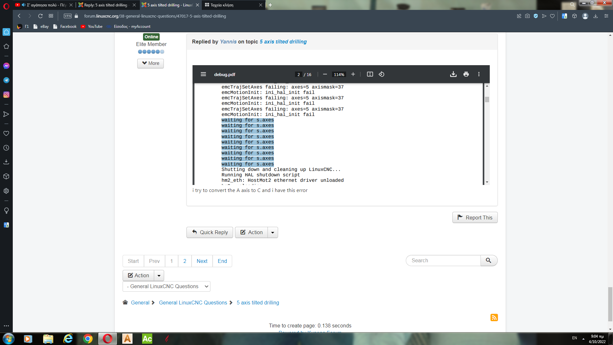Image resolution: width=613 pixels, height=345 pixels.
Task: Zoom in on the PDF
Action: click(x=353, y=74)
